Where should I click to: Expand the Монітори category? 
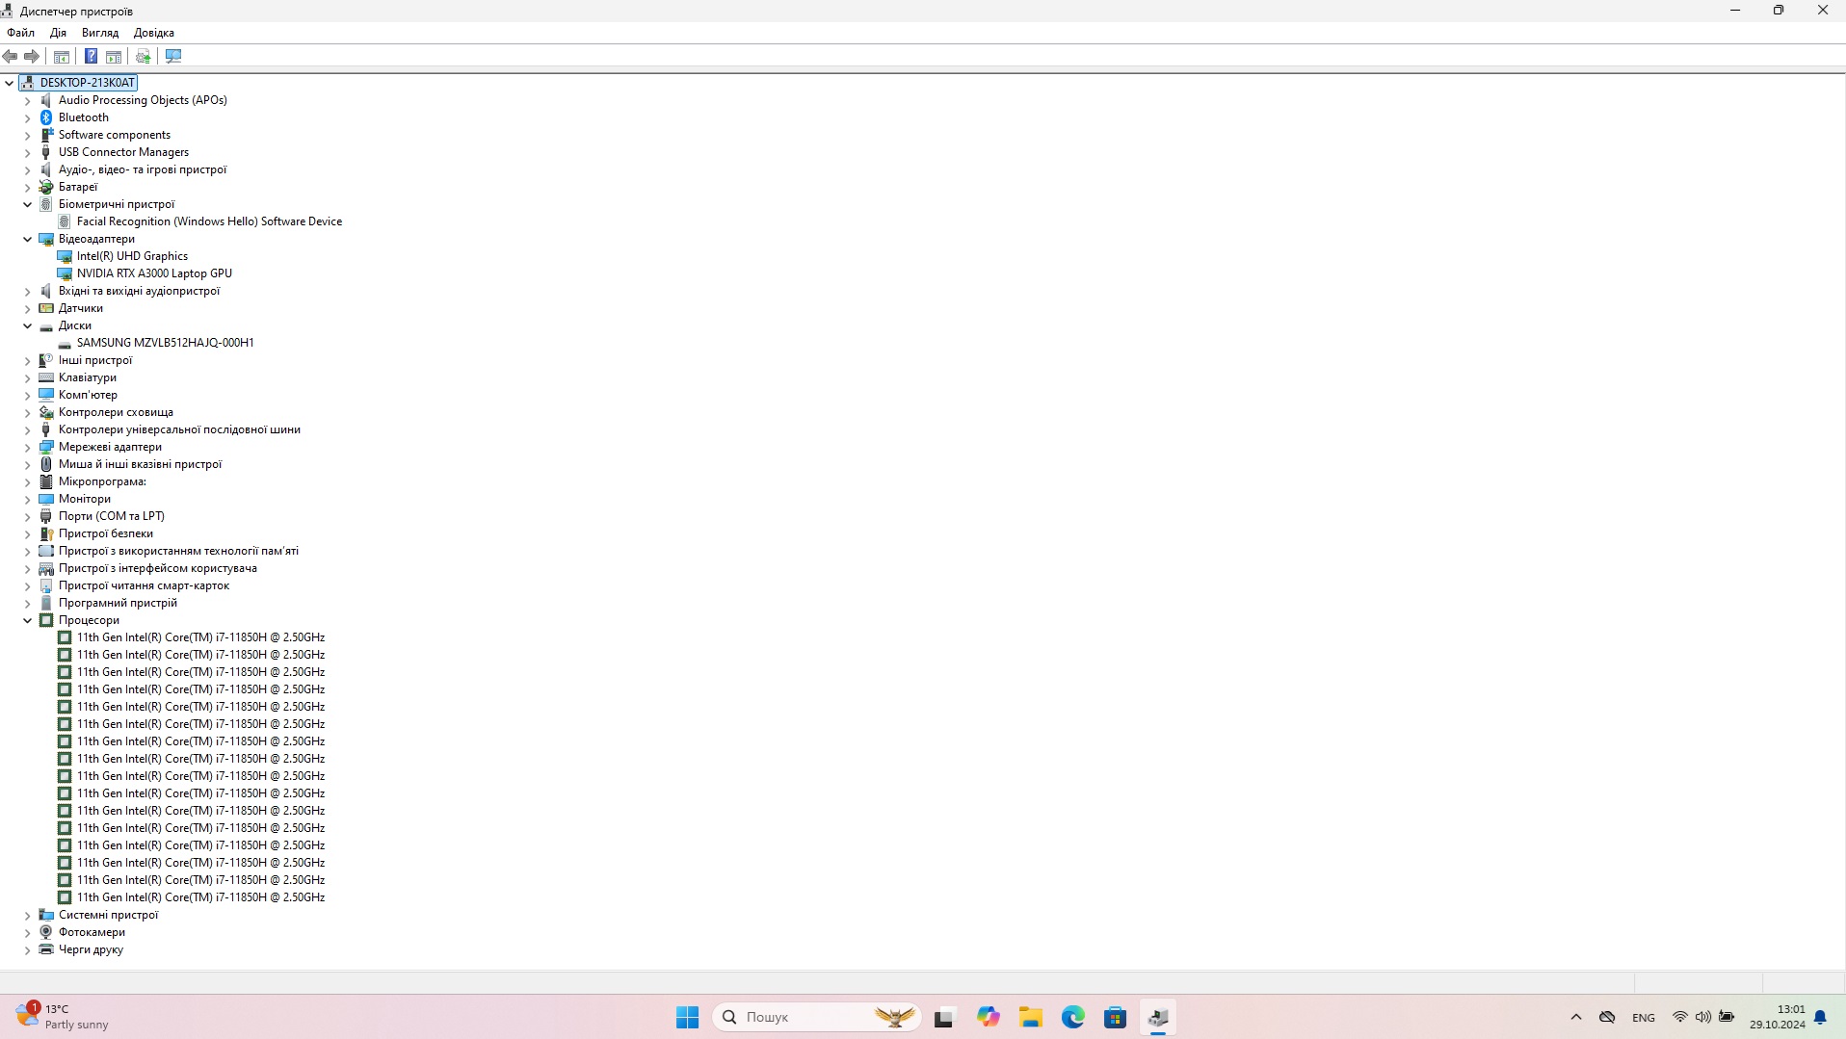28,499
